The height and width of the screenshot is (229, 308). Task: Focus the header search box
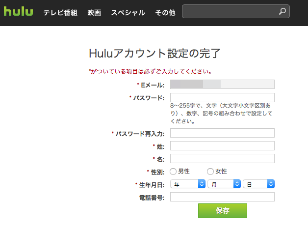click(236, 11)
